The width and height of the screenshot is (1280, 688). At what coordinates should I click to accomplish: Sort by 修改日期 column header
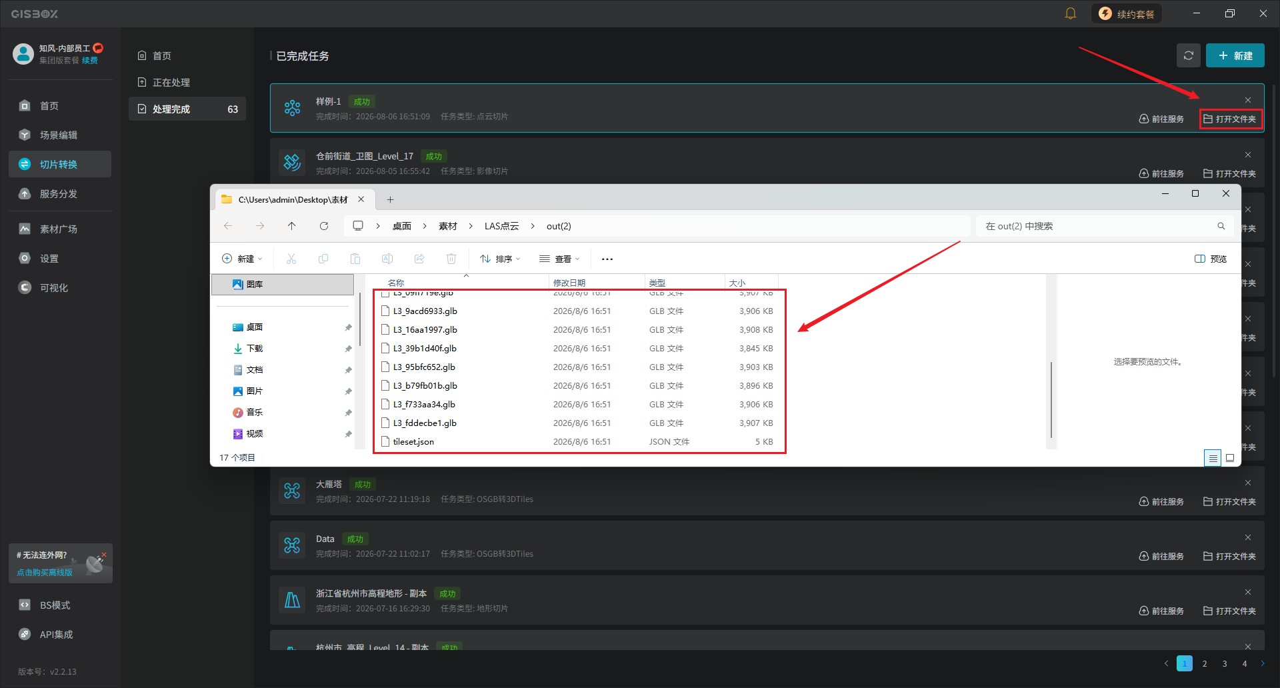569,283
